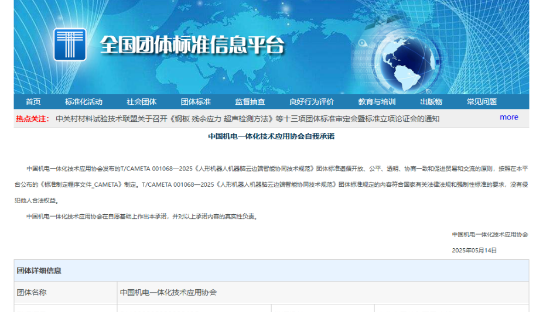Select the 团体标准 menu item
Viewport: 543px width, 312px height.
tap(196, 102)
